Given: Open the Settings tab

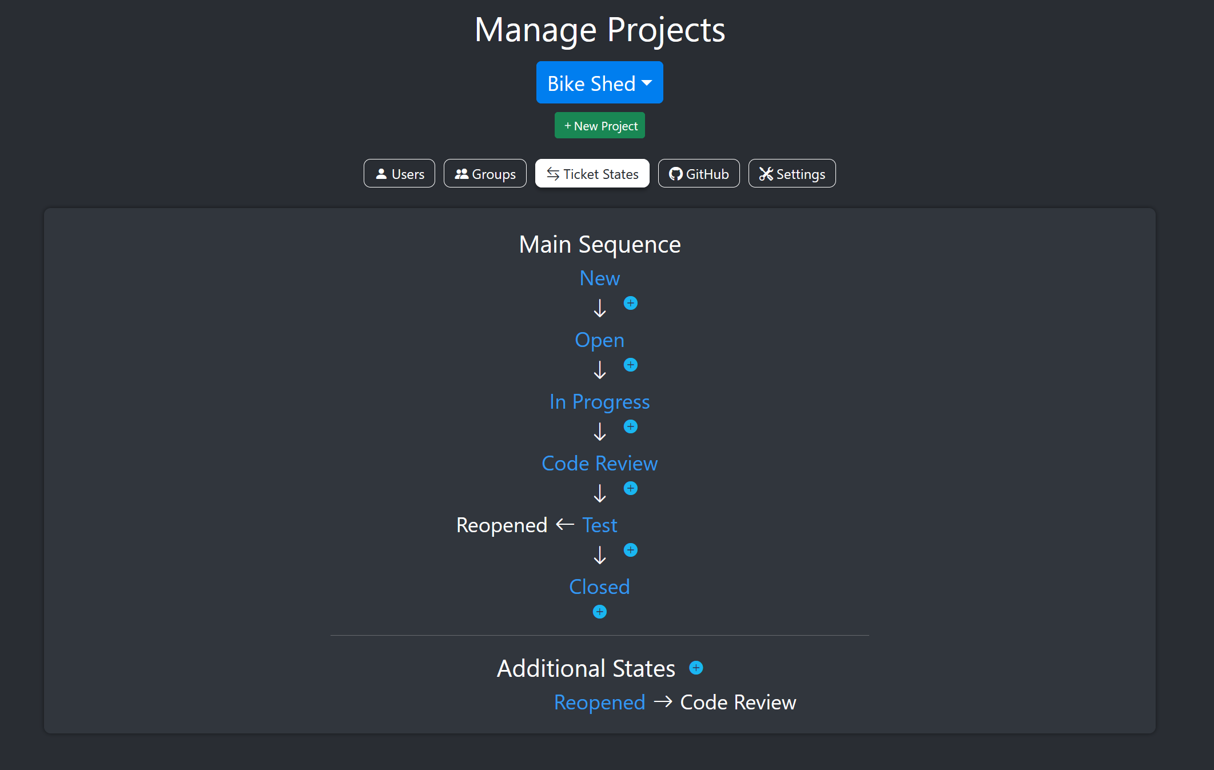Looking at the screenshot, I should (791, 174).
